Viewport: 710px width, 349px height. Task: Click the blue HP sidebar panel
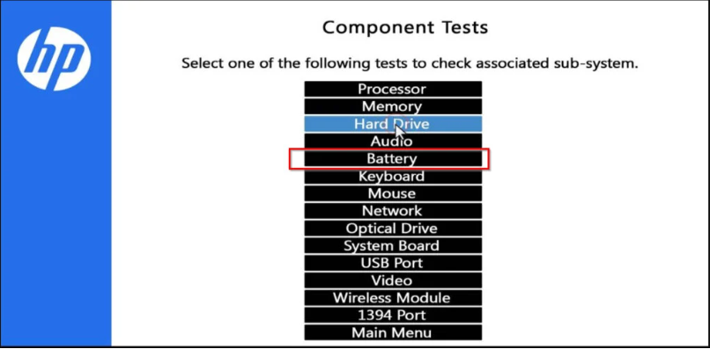tap(55, 173)
